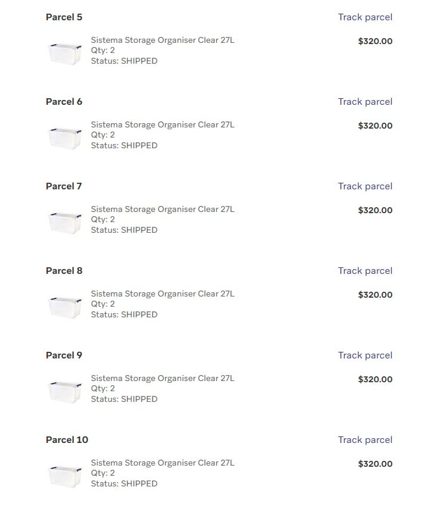Open product title under Parcel 10

coord(162,463)
